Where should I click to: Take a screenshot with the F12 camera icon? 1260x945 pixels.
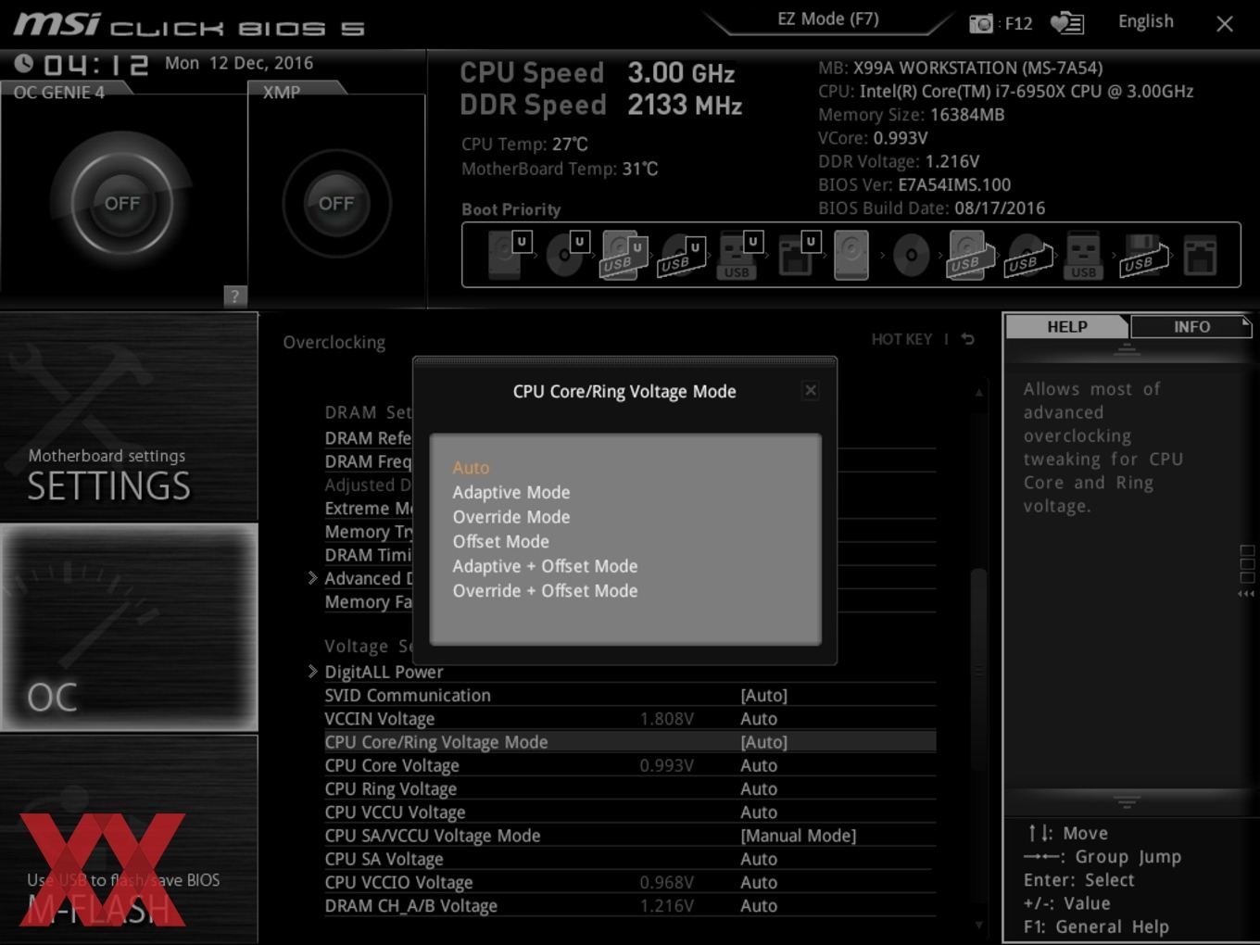point(980,23)
